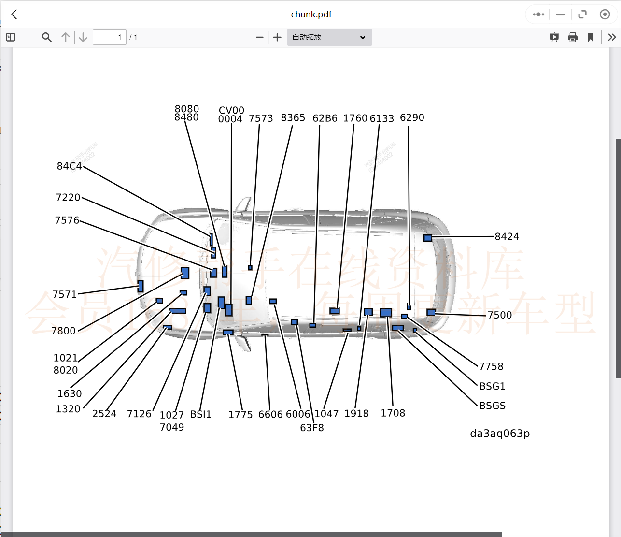Screen dimensions: 621x537
Task: Minimize the viewer window
Action: (560, 15)
